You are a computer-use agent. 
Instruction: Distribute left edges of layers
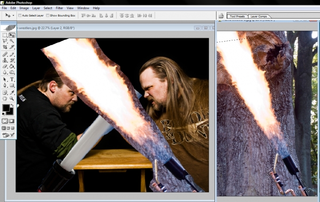(139, 15)
